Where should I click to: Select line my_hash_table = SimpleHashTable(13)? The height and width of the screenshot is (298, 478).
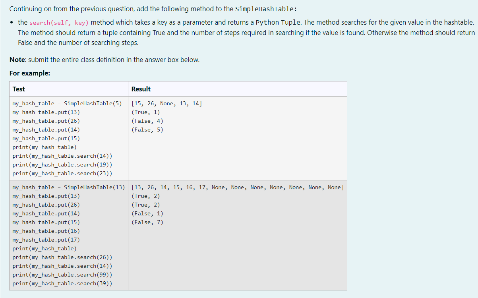tap(70, 187)
